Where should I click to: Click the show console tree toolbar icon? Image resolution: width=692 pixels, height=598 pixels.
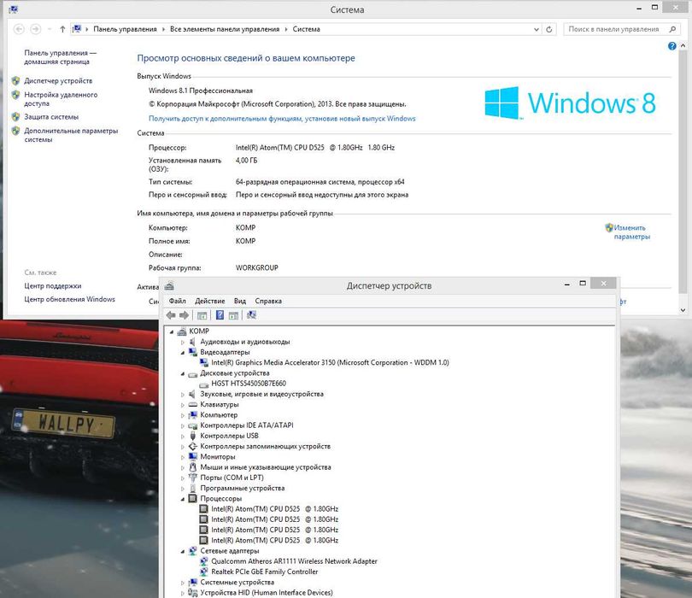click(202, 315)
